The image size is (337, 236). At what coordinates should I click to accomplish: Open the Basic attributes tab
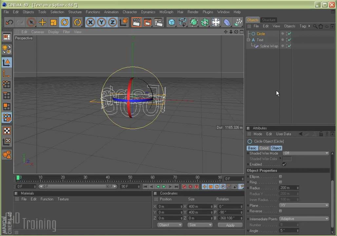(x=252, y=148)
